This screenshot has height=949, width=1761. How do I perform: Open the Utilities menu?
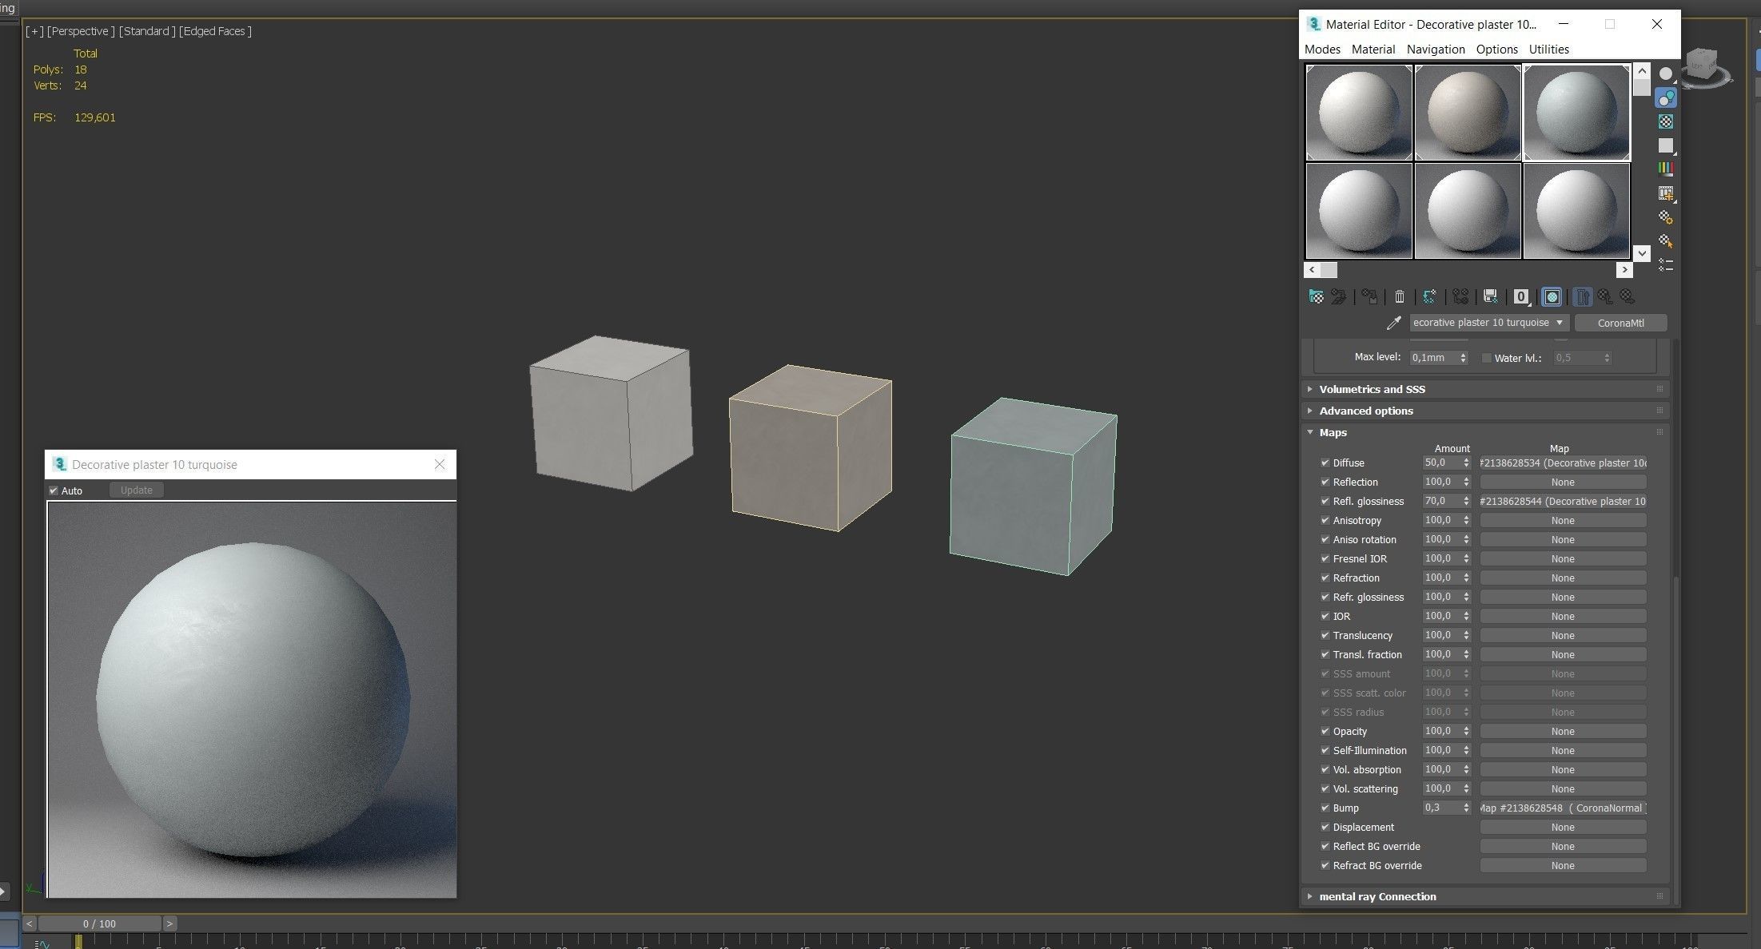(x=1548, y=50)
